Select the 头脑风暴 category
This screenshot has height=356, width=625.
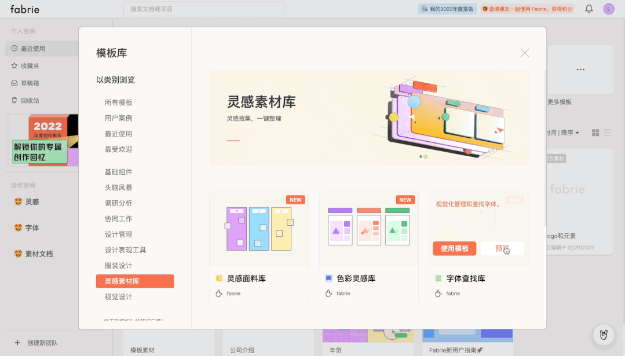coord(118,187)
